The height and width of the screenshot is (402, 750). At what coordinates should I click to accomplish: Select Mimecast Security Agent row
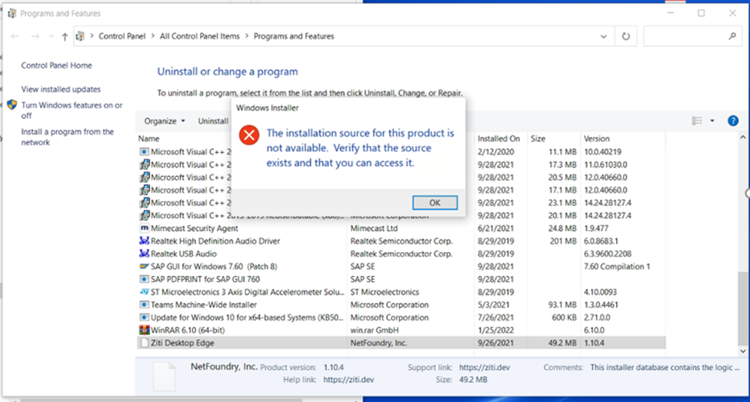pyautogui.click(x=401, y=228)
